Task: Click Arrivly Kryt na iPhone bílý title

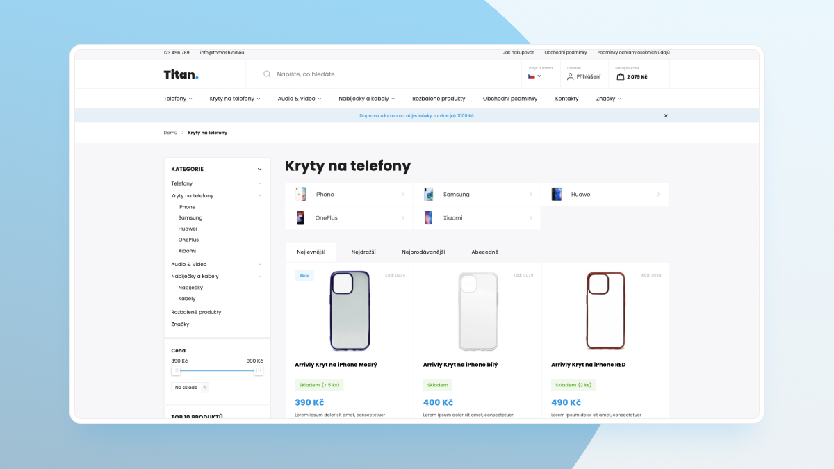Action: click(461, 365)
